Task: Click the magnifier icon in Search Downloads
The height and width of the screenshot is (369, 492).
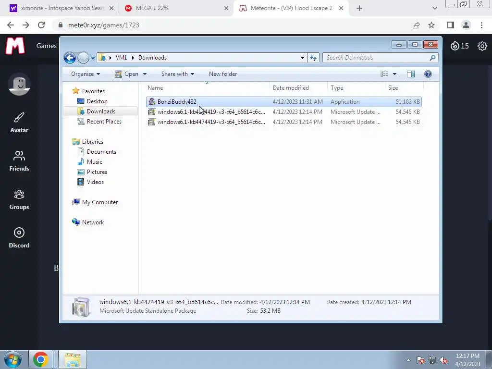Action: click(433, 58)
